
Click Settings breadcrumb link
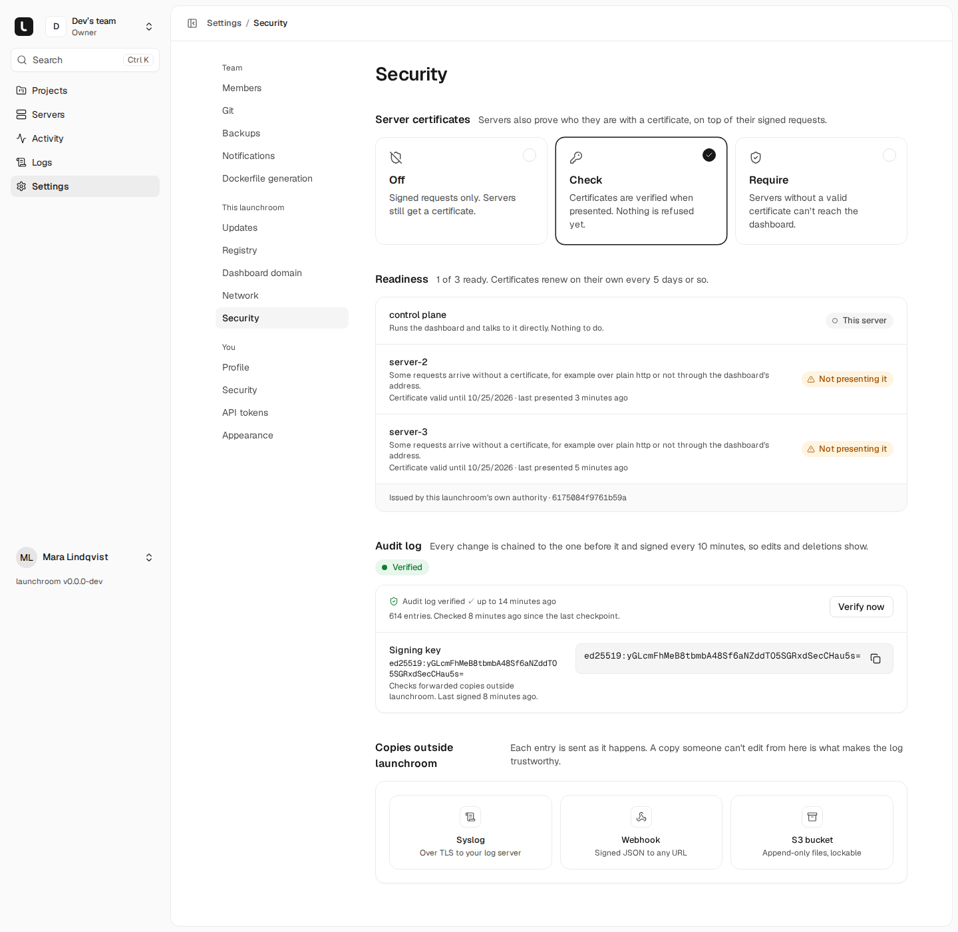(224, 23)
